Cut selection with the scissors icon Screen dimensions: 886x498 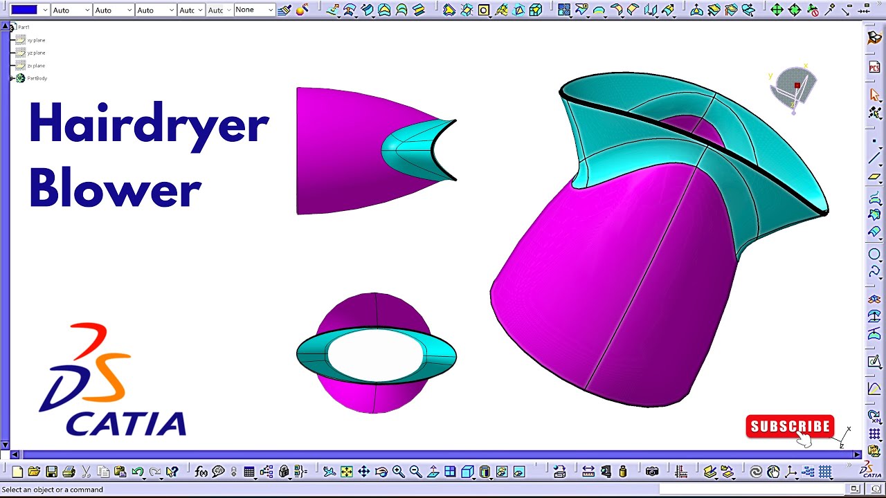[x=86, y=472]
